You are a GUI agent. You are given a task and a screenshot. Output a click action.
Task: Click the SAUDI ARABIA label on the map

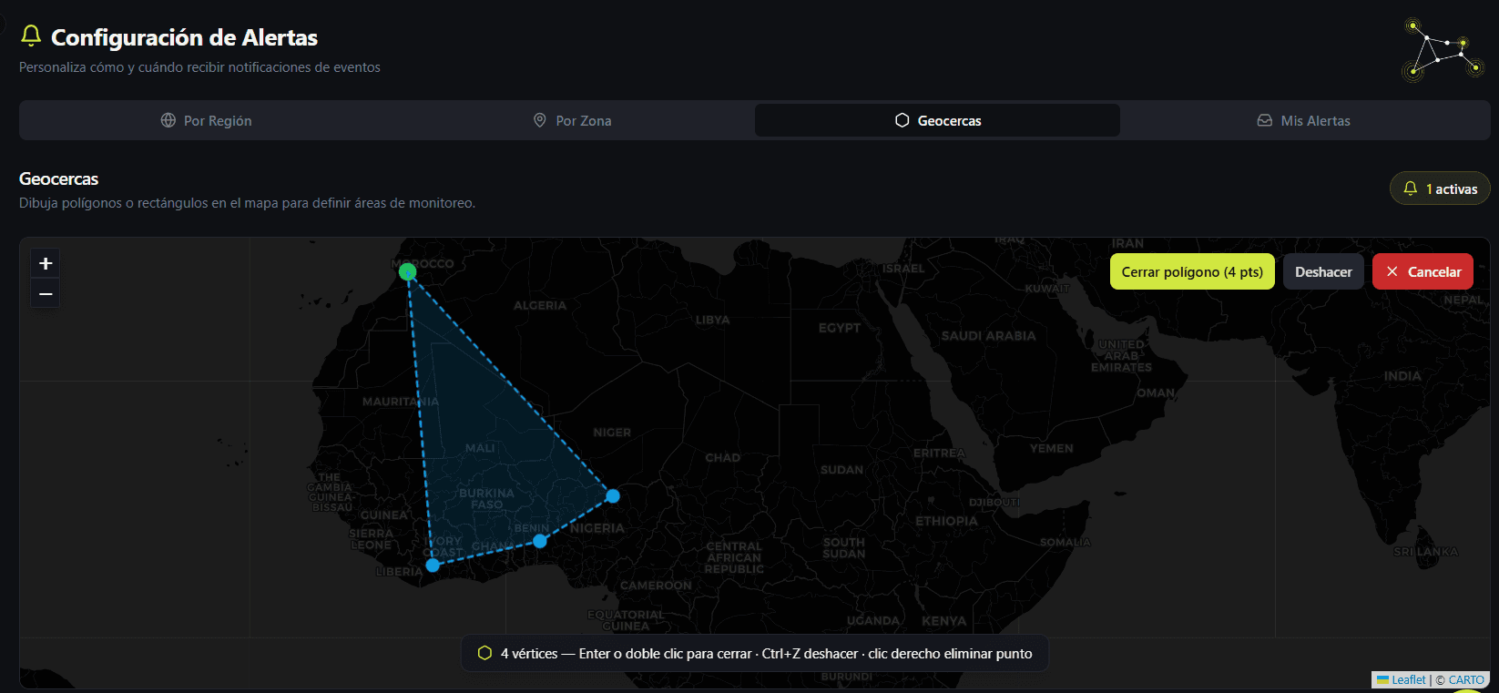point(988,335)
